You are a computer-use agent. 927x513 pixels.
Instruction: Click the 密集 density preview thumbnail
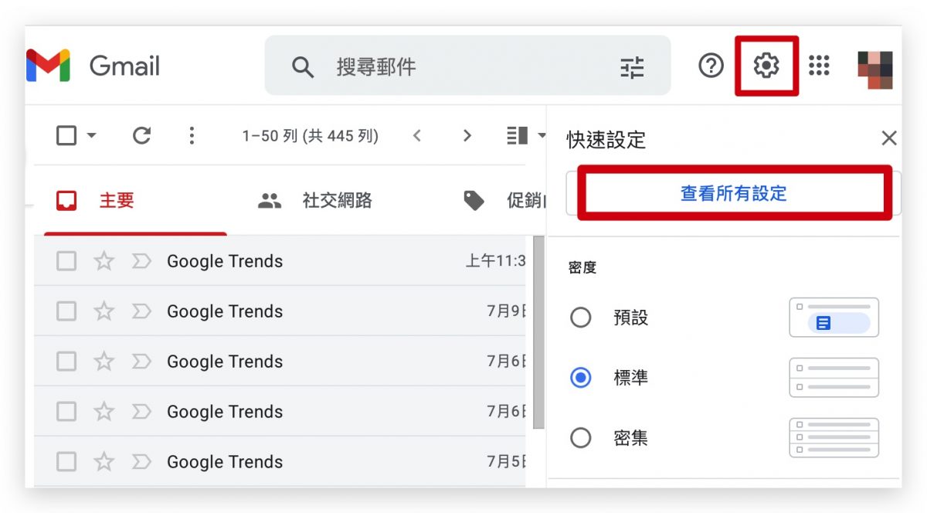834,438
